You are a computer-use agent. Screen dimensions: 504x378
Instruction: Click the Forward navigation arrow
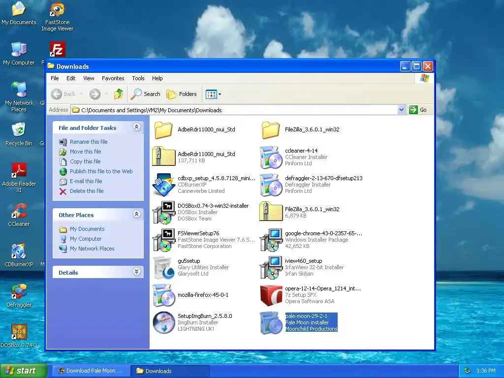click(95, 94)
